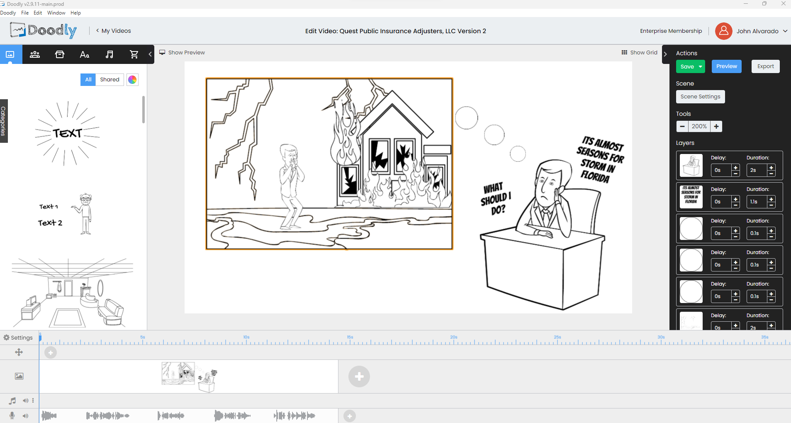Toggle Show Preview
The height and width of the screenshot is (423, 791).
tap(182, 52)
